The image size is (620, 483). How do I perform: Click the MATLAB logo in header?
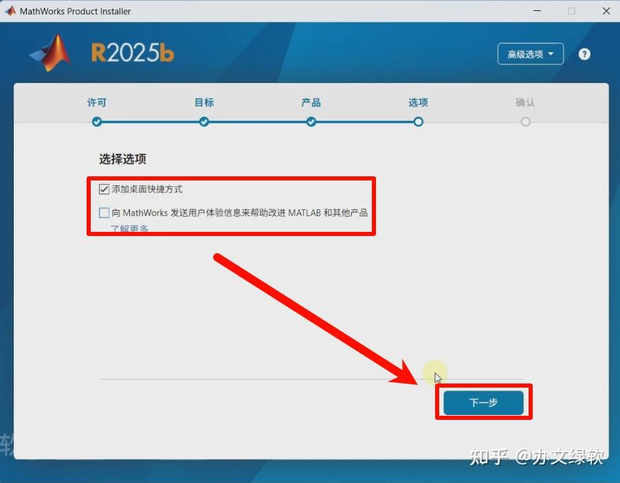click(51, 53)
